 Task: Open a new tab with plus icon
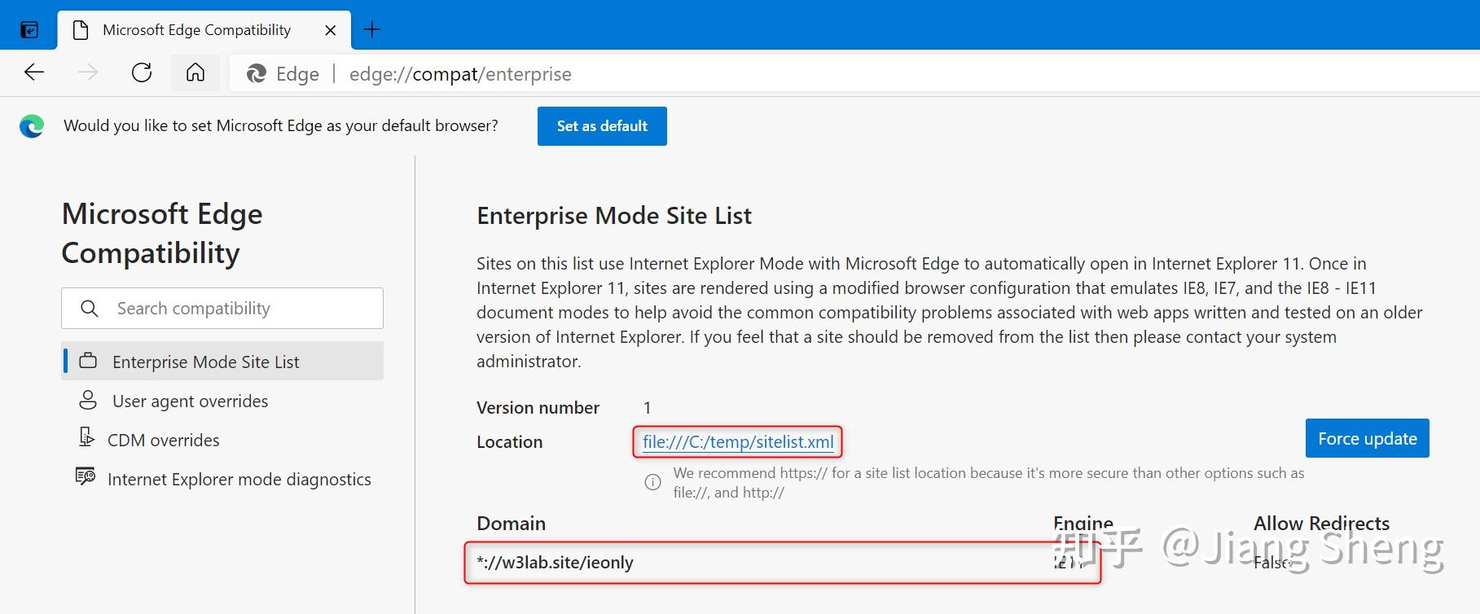coord(371,30)
